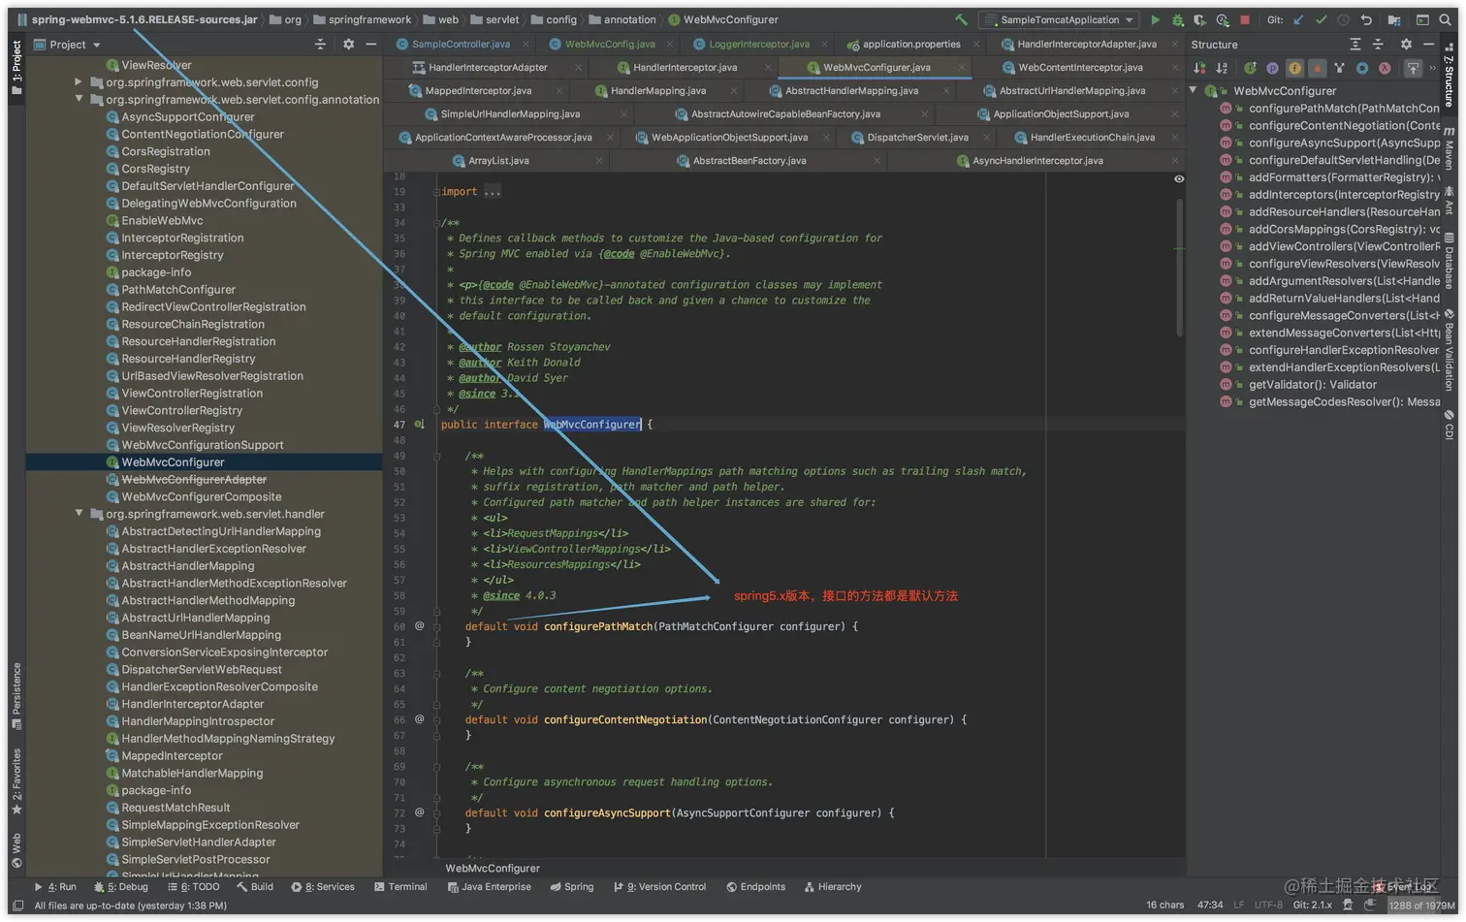Image resolution: width=1466 pixels, height=922 pixels.
Task: Toggle Show Non-Public lock filter
Action: [x=1317, y=68]
